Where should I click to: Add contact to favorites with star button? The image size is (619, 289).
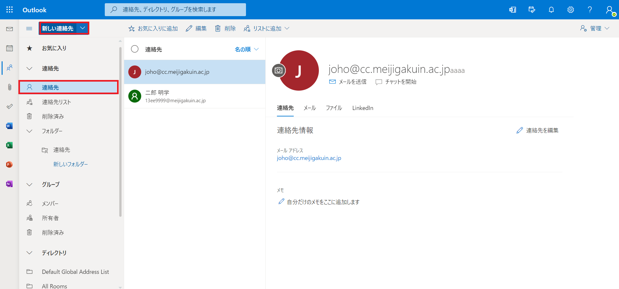153,28
